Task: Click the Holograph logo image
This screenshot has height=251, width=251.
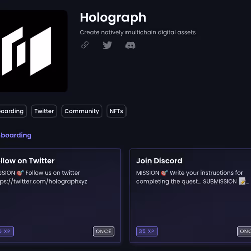Action: point(34,51)
